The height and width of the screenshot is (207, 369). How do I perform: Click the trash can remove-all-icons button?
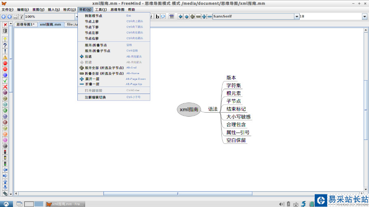(5, 30)
